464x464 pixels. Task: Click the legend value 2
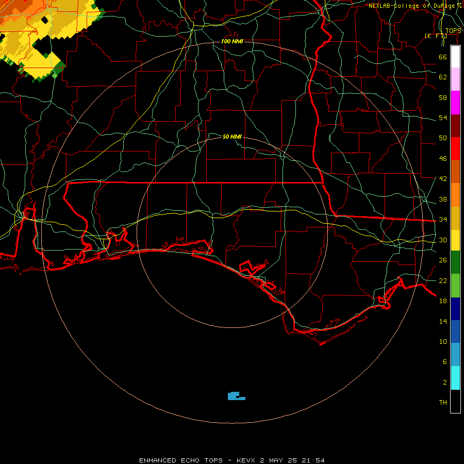pyautogui.click(x=444, y=383)
